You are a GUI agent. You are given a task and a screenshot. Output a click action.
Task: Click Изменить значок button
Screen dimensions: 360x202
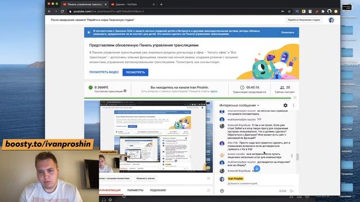(x=145, y=178)
